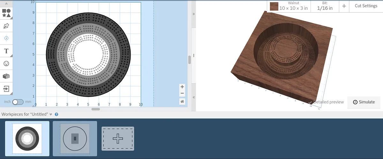Select the drill point tool
The image size is (383, 159).
(6, 38)
